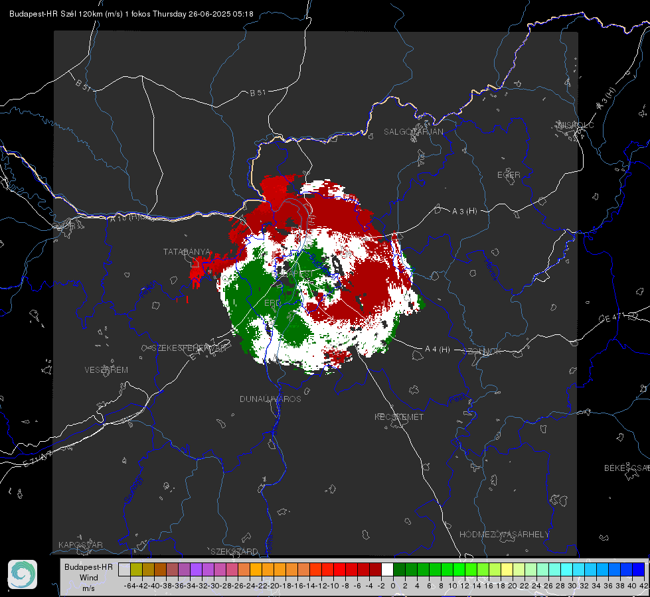Click the 'Somogy' county label
The height and width of the screenshot is (597, 650).
tap(133, 490)
